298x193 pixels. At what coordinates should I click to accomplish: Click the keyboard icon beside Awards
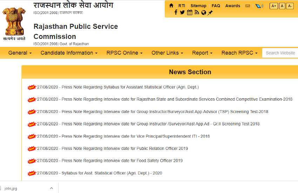pos(248,6)
